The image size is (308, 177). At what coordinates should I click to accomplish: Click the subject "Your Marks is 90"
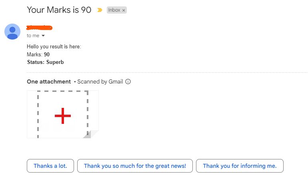pyautogui.click(x=59, y=10)
